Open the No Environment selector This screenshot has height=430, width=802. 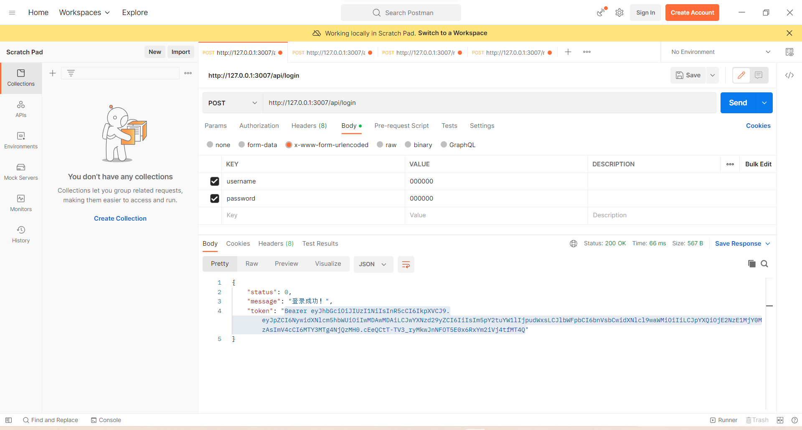click(721, 52)
